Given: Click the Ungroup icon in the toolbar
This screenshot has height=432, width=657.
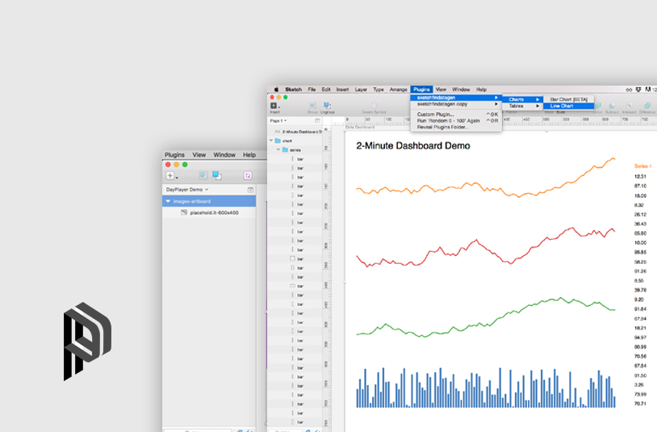Looking at the screenshot, I should [328, 105].
